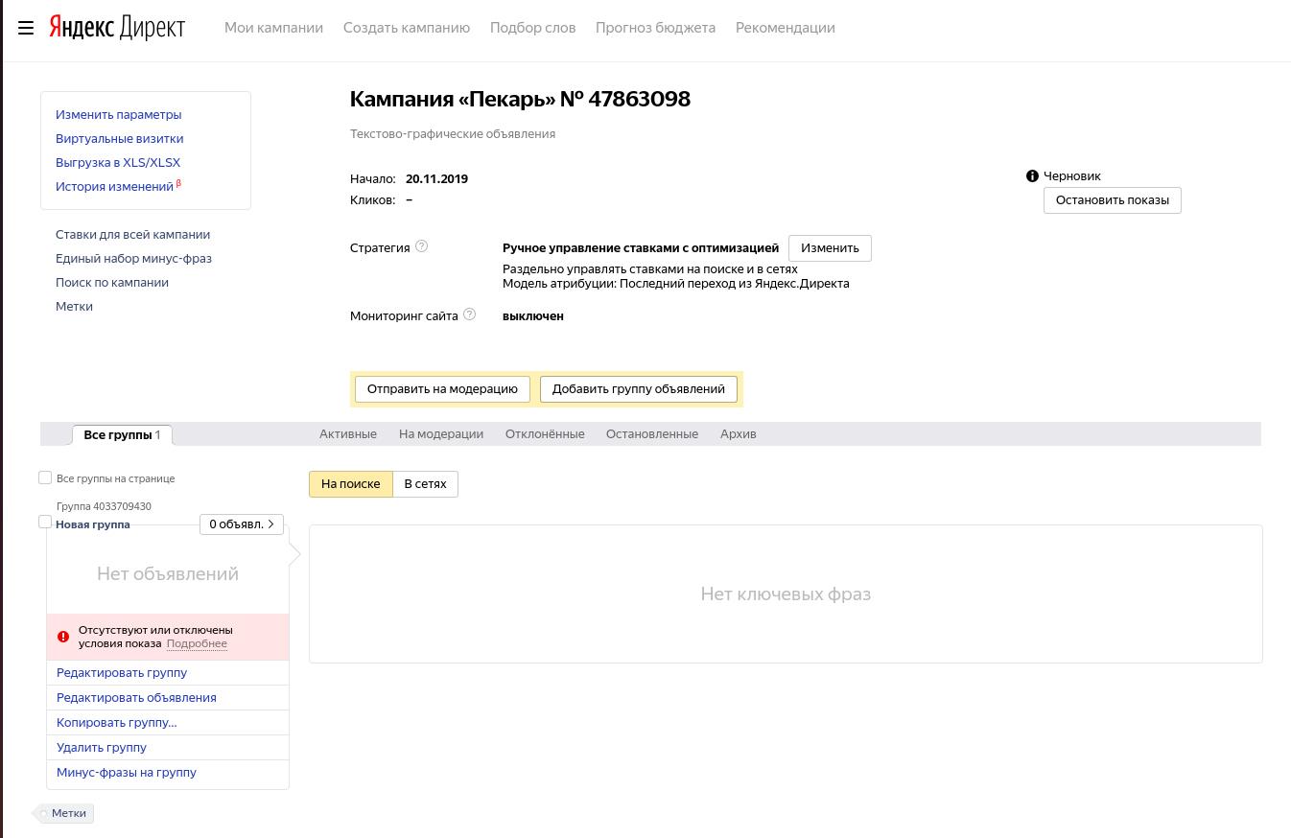Viewport: 1291px width, 838px height.
Task: Show help icon next to Мониторинг сайта
Action: 469,314
